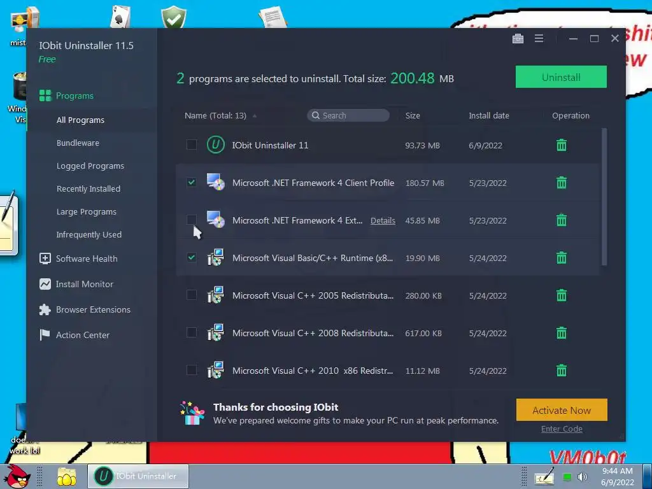Open the taskbar icon with yellow eggs
652x489 pixels.
pos(66,477)
